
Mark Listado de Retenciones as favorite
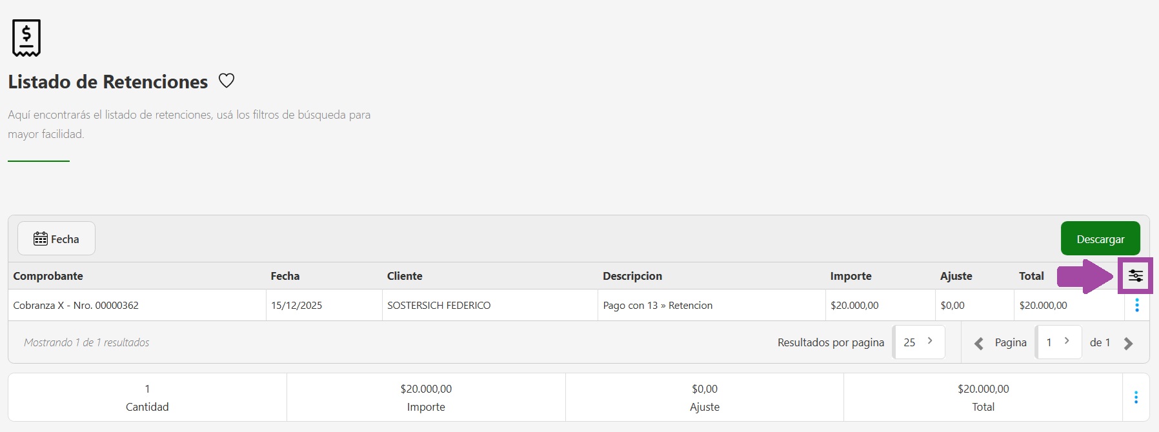tap(226, 81)
